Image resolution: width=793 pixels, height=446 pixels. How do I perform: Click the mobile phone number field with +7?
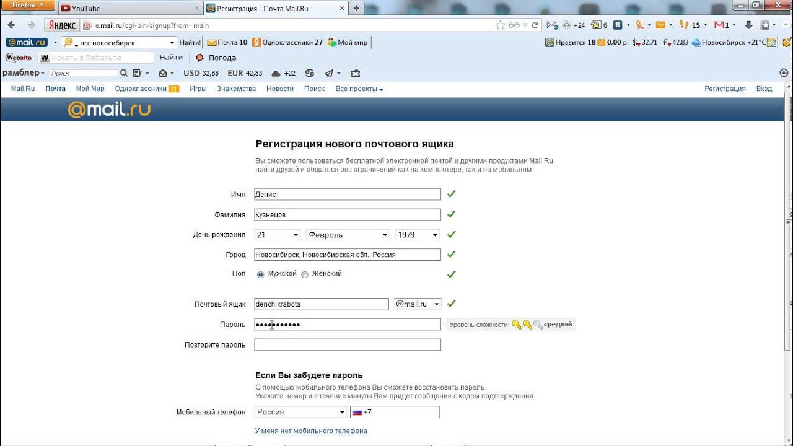point(395,412)
